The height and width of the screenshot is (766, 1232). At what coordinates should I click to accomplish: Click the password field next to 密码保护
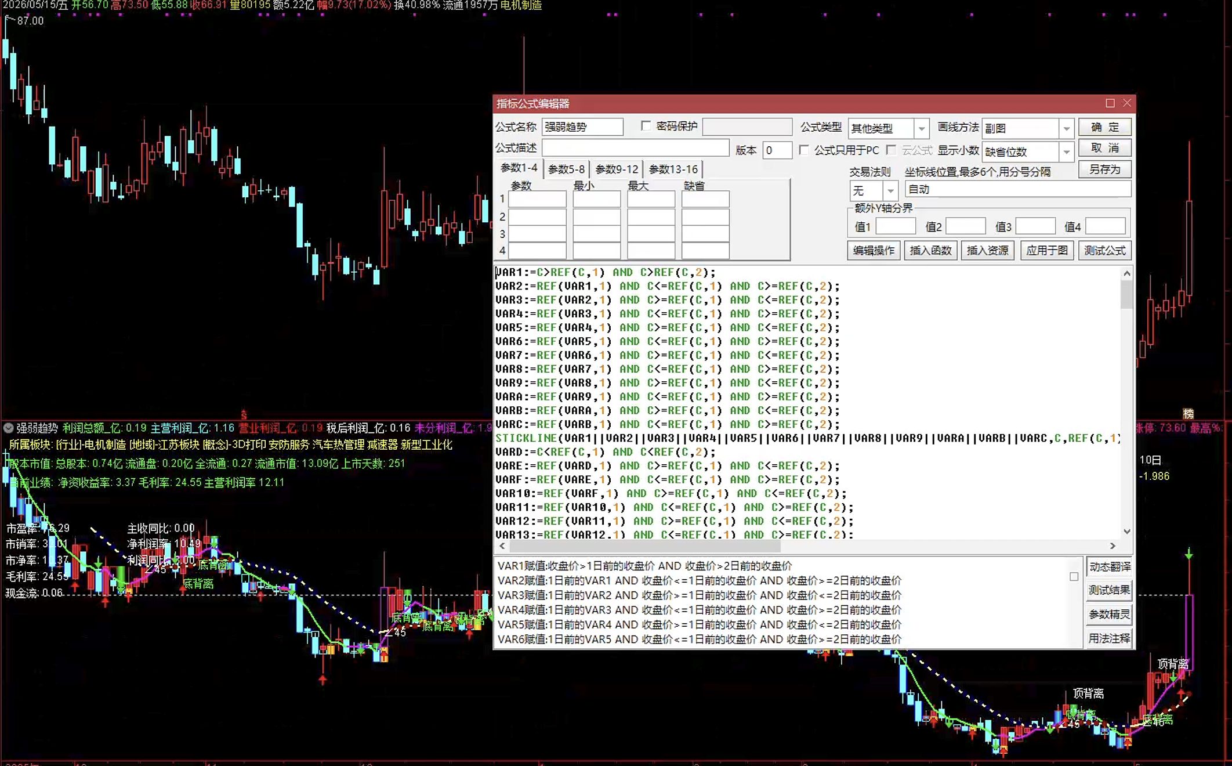click(747, 127)
